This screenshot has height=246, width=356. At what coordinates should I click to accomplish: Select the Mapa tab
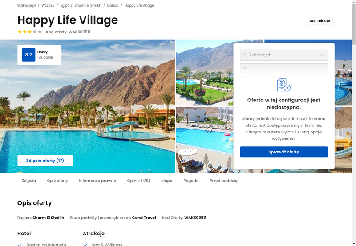point(166,181)
